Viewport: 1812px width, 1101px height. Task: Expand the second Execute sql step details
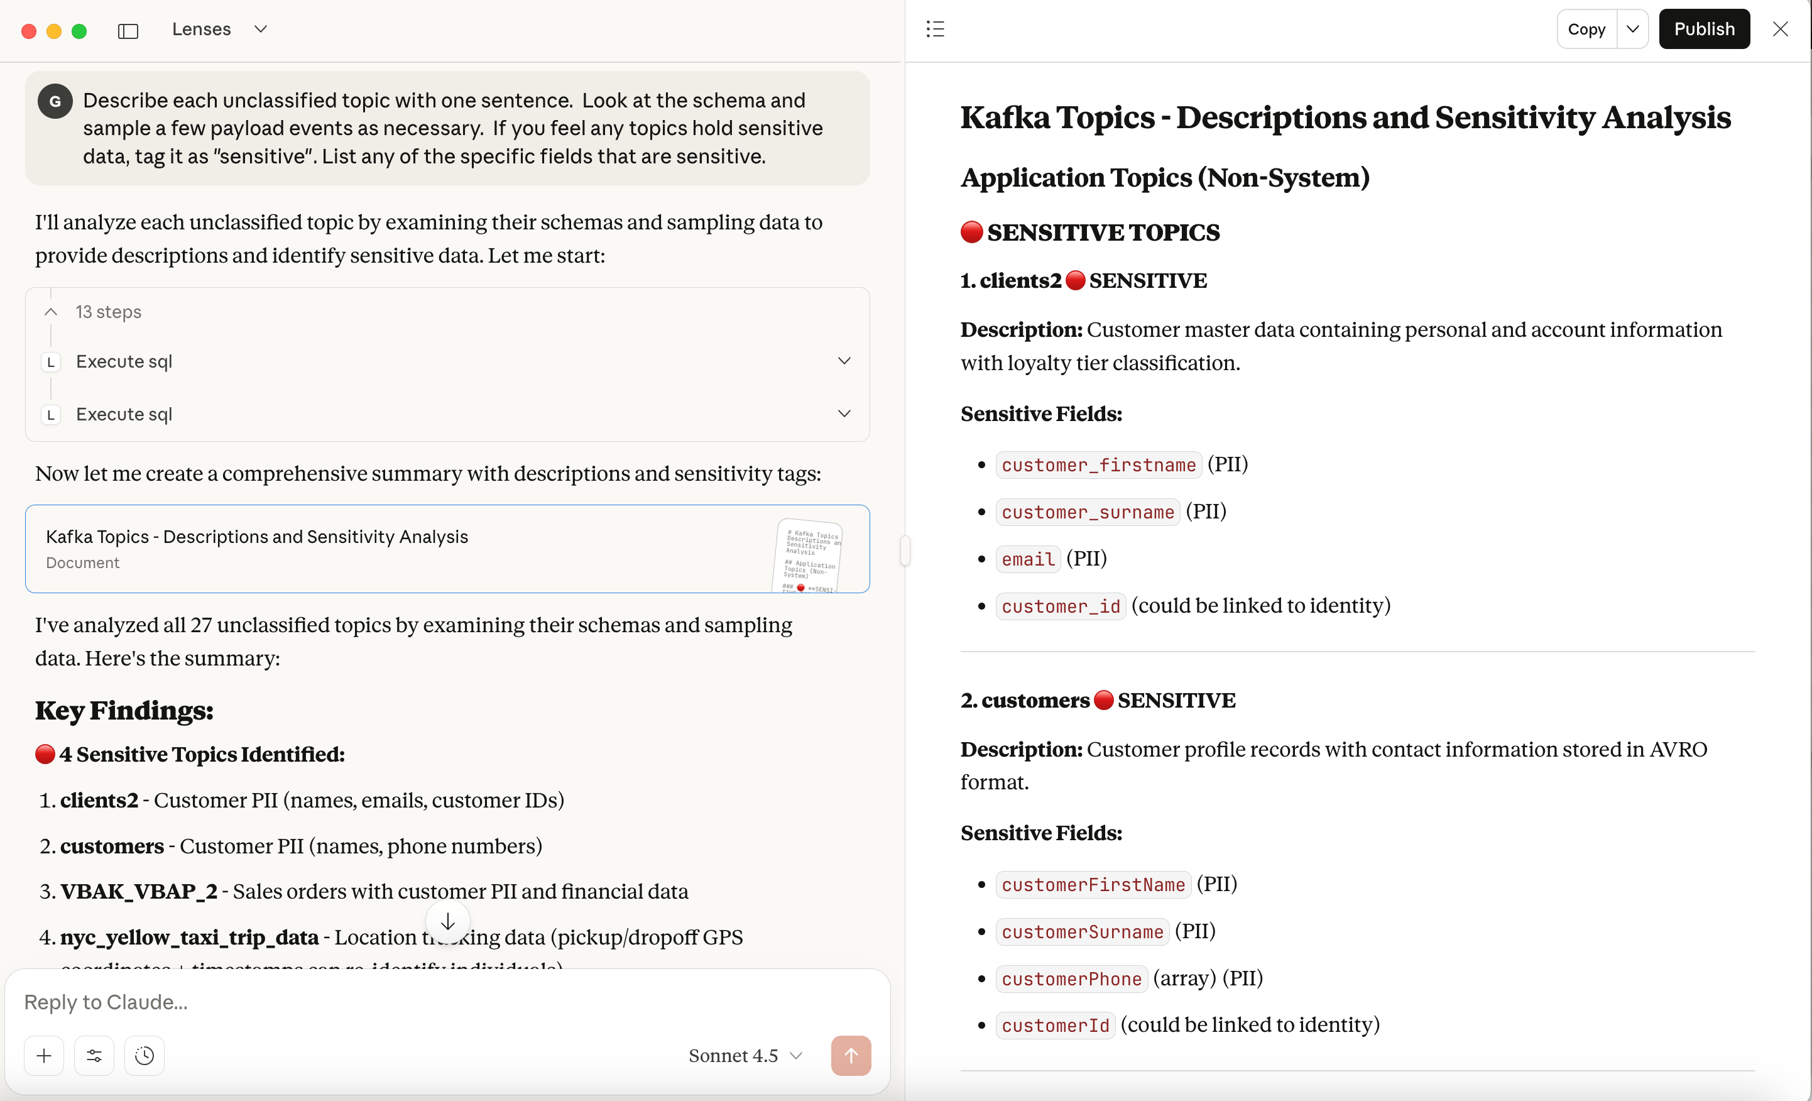point(844,414)
